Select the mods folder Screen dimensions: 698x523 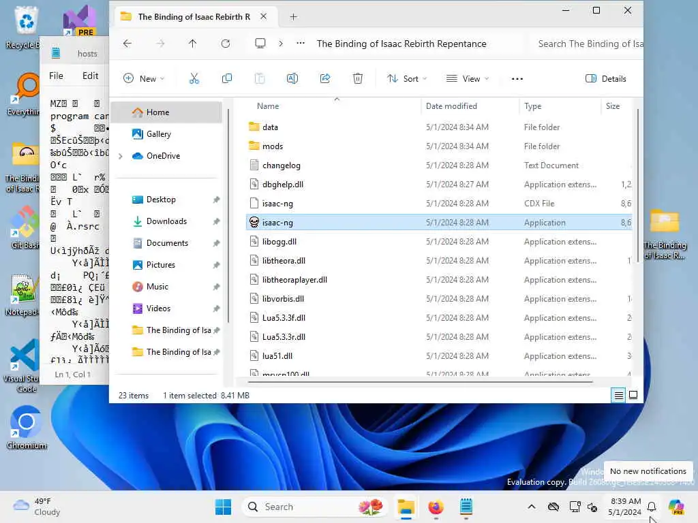(438, 146)
